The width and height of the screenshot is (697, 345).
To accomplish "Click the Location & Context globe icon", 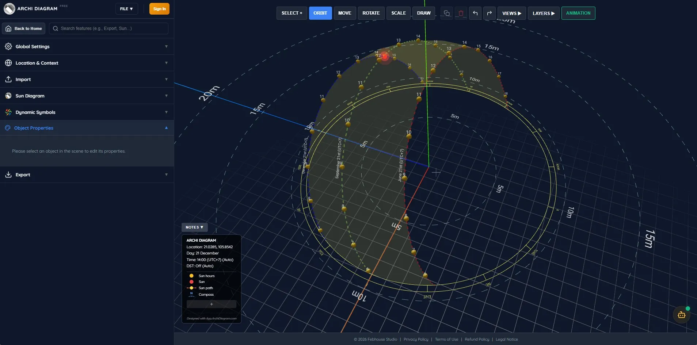I will [8, 63].
